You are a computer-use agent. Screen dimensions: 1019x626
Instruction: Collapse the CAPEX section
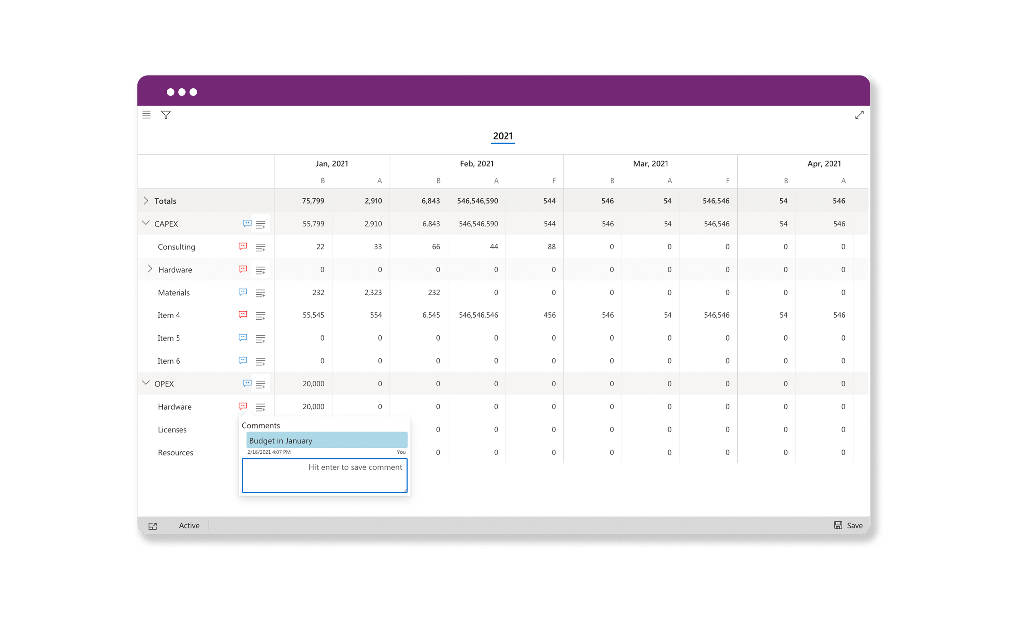coord(146,224)
